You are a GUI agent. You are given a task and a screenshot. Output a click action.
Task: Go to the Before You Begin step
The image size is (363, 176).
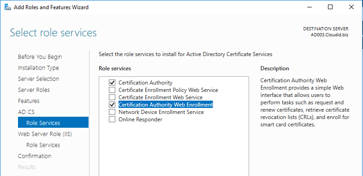pos(40,57)
